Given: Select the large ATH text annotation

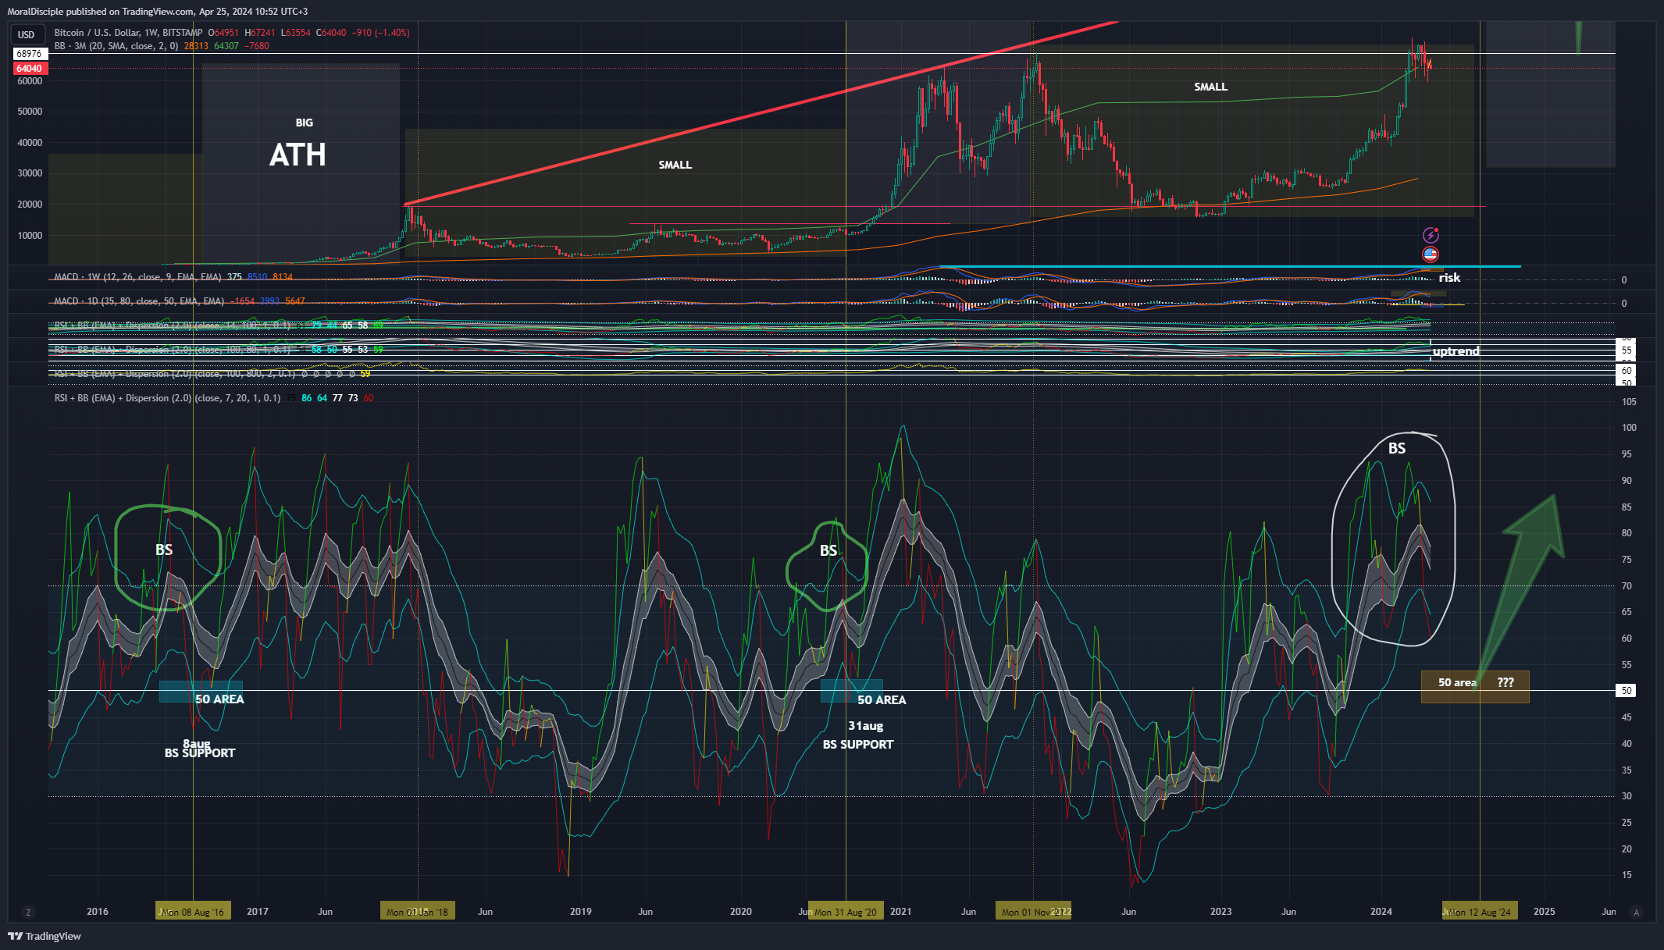Looking at the screenshot, I should click(298, 155).
